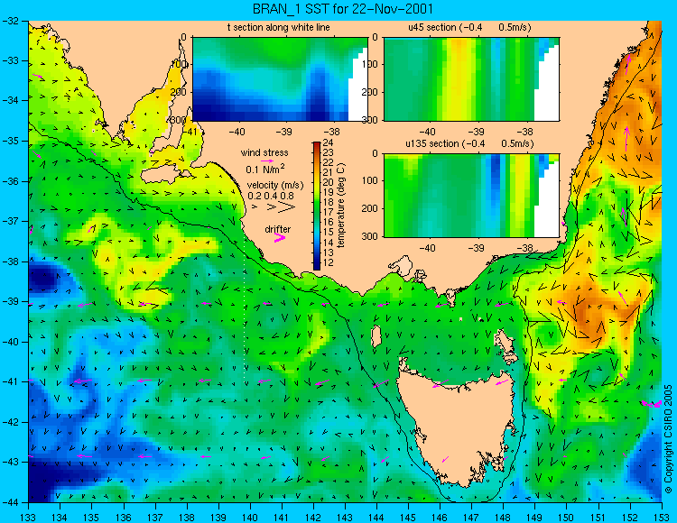Click the cluster of magenta drifter markers near 152.5°E
The height and width of the screenshot is (523, 677).
pyautogui.click(x=652, y=404)
